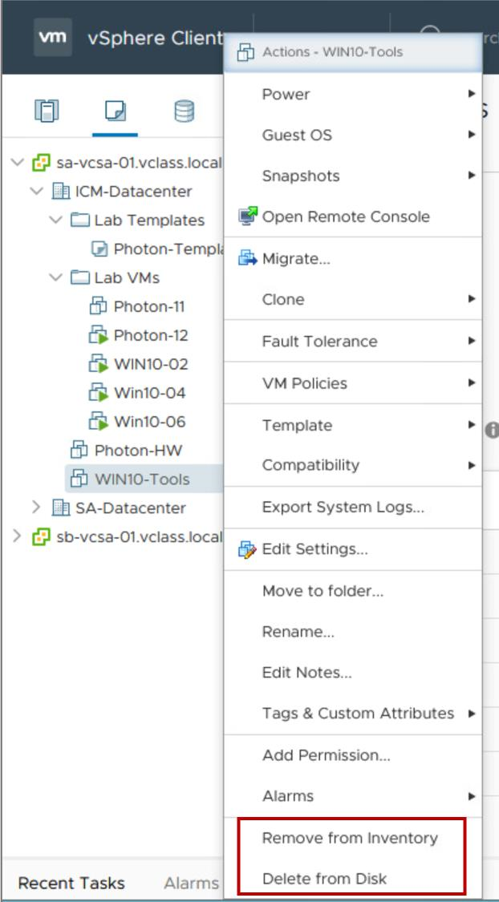Click the Open Remote Console icon
The height and width of the screenshot is (902, 499).
click(248, 216)
